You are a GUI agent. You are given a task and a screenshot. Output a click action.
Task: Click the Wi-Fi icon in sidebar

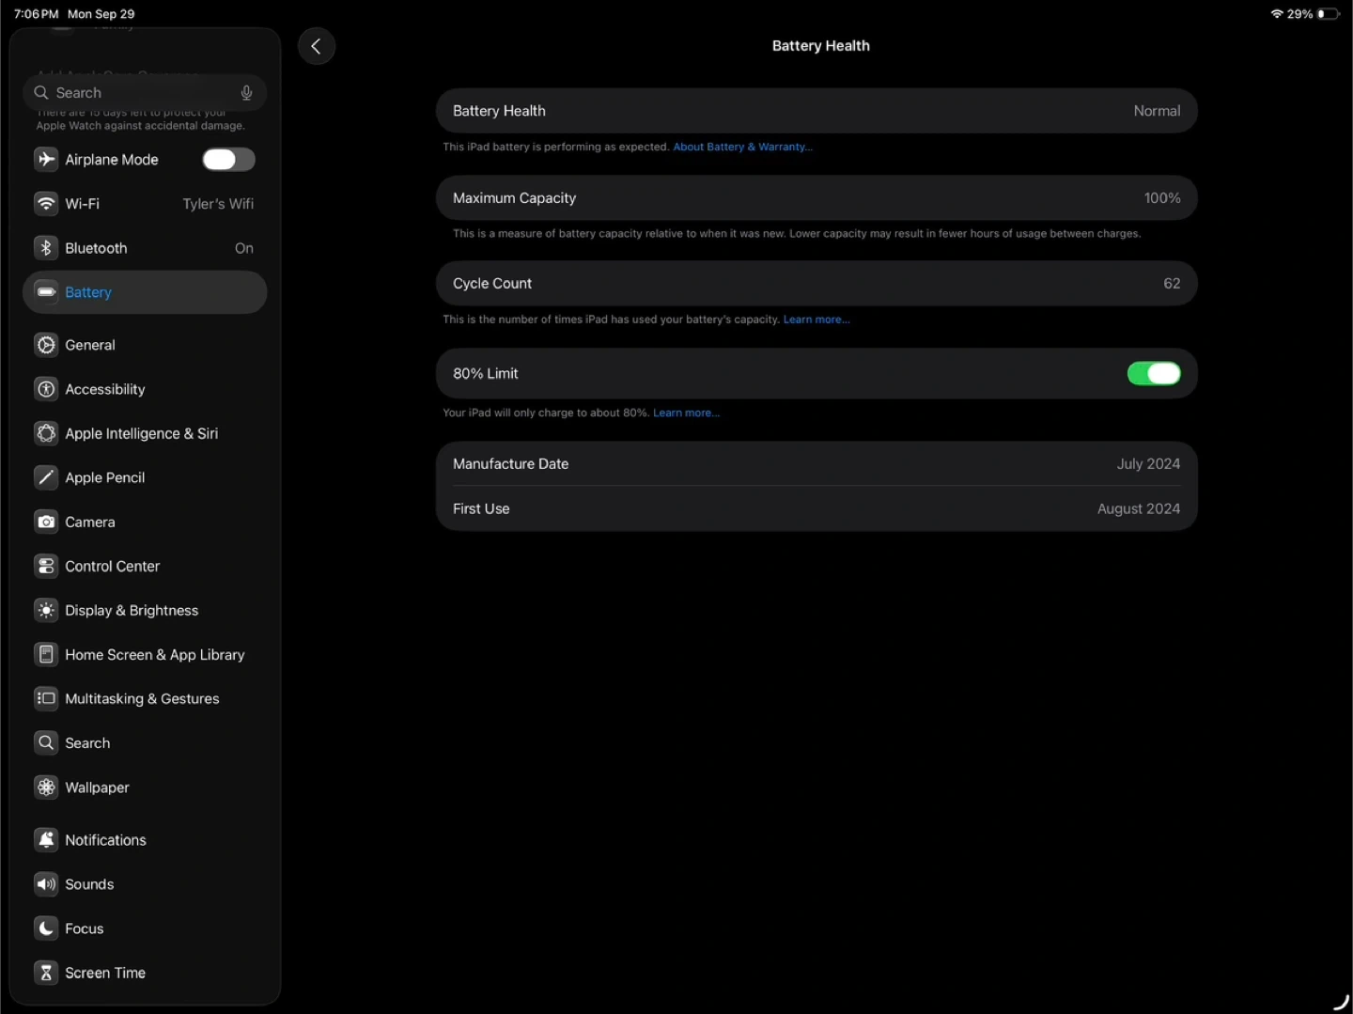coord(46,204)
